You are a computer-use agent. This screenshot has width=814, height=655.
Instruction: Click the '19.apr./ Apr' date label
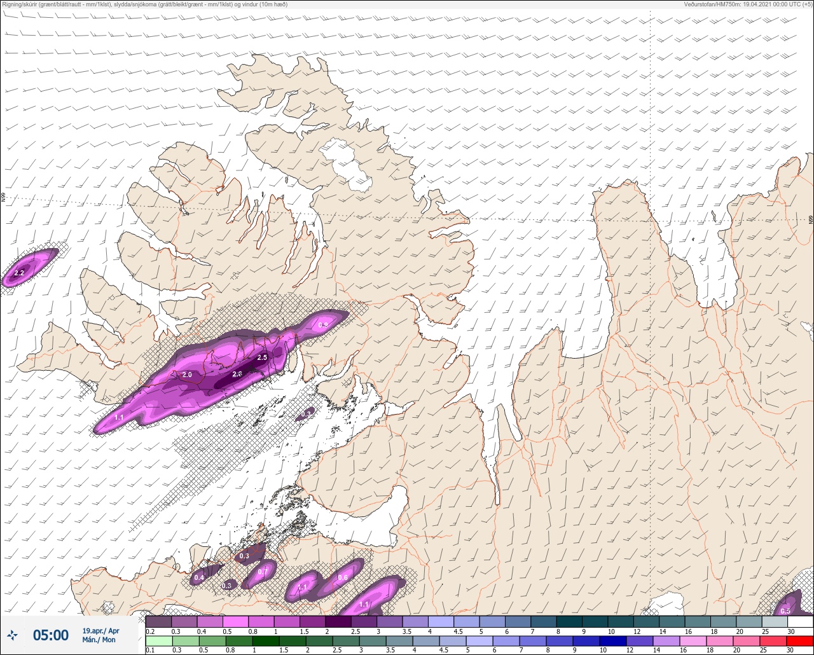[x=101, y=631]
